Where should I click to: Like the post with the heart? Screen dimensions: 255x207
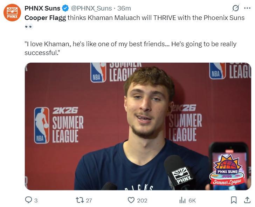point(131,200)
